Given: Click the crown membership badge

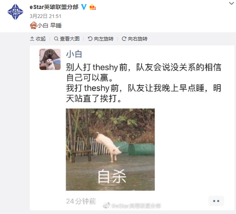Looking at the screenshot, I should pyautogui.click(x=92, y=7).
